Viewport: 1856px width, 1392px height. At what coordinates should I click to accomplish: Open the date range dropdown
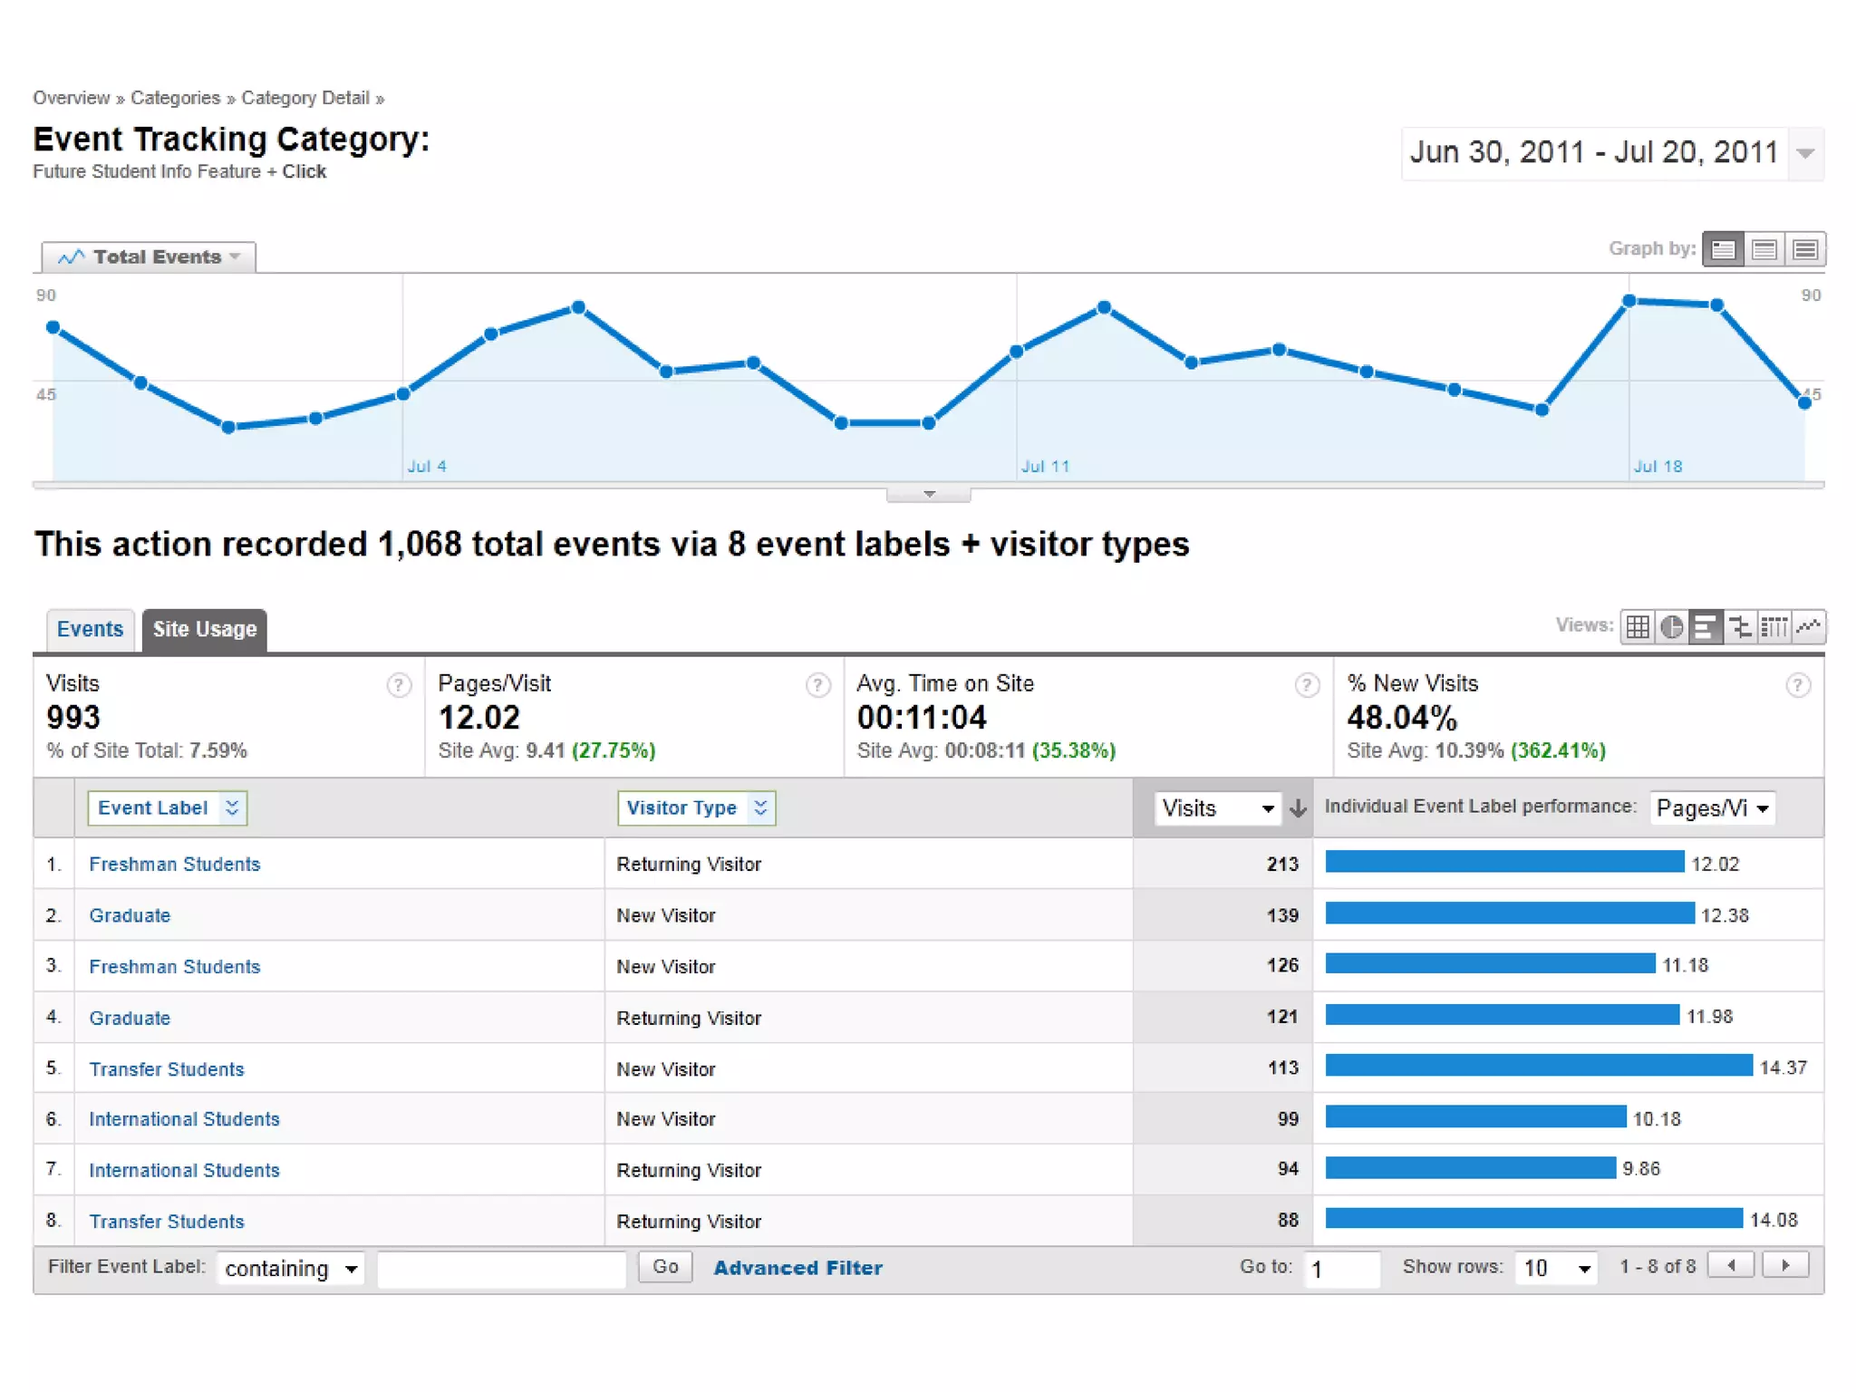click(x=1804, y=153)
